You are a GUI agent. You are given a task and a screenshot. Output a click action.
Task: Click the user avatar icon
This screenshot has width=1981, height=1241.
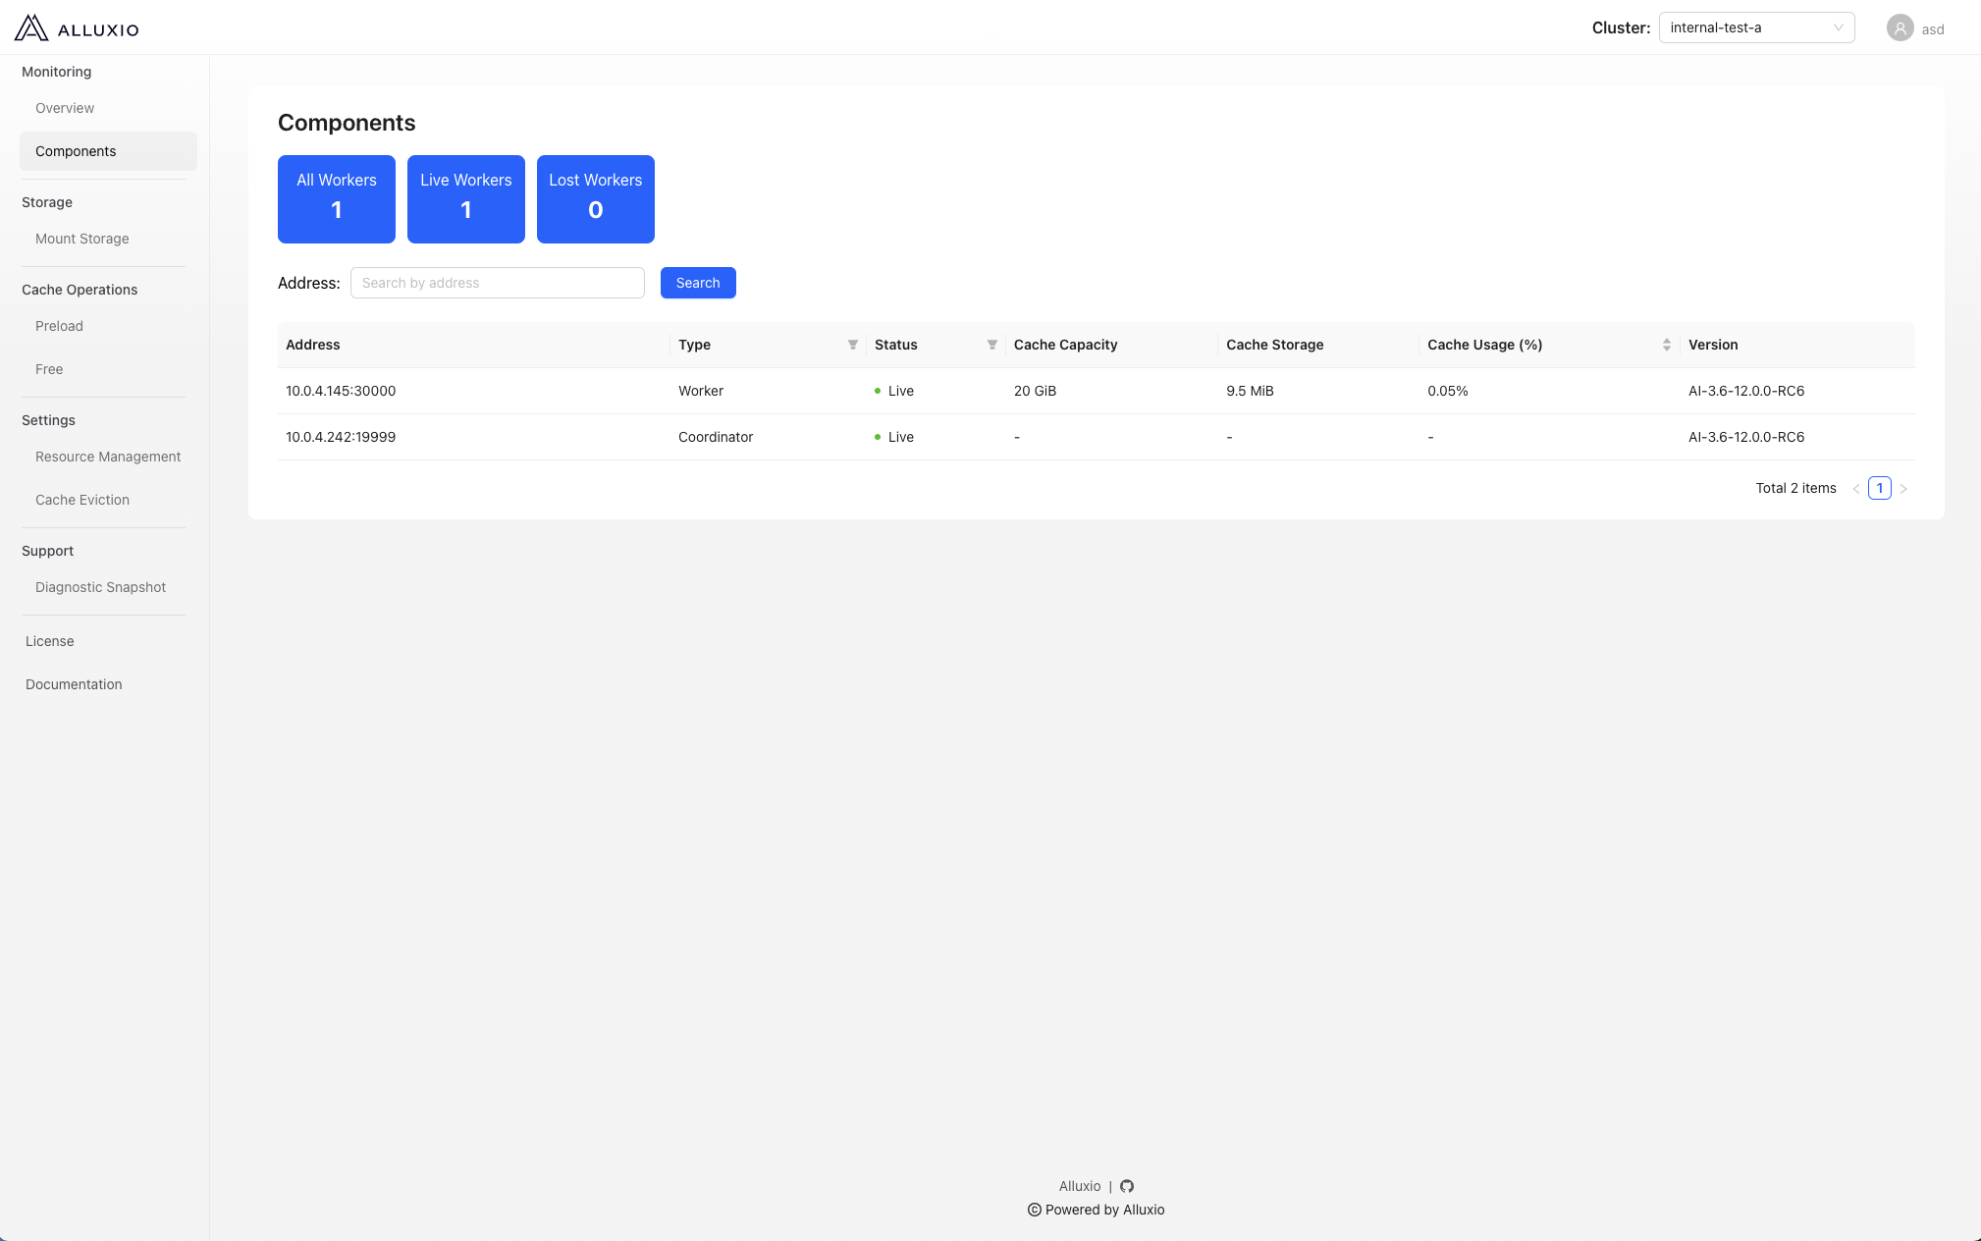point(1900,28)
